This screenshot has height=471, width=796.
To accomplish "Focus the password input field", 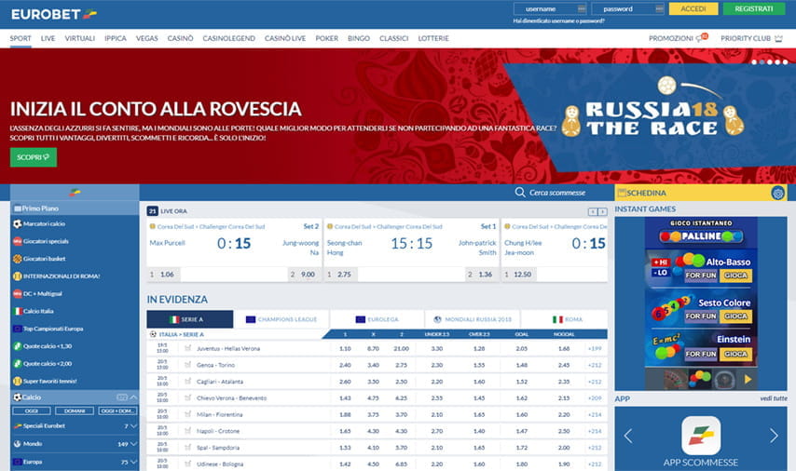I will (627, 9).
